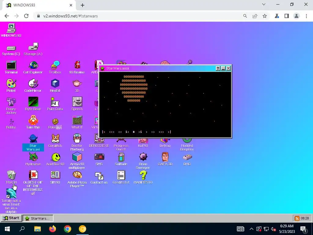Open Corglitch icon
The height and width of the screenshot is (235, 313).
pyautogui.click(x=55, y=139)
